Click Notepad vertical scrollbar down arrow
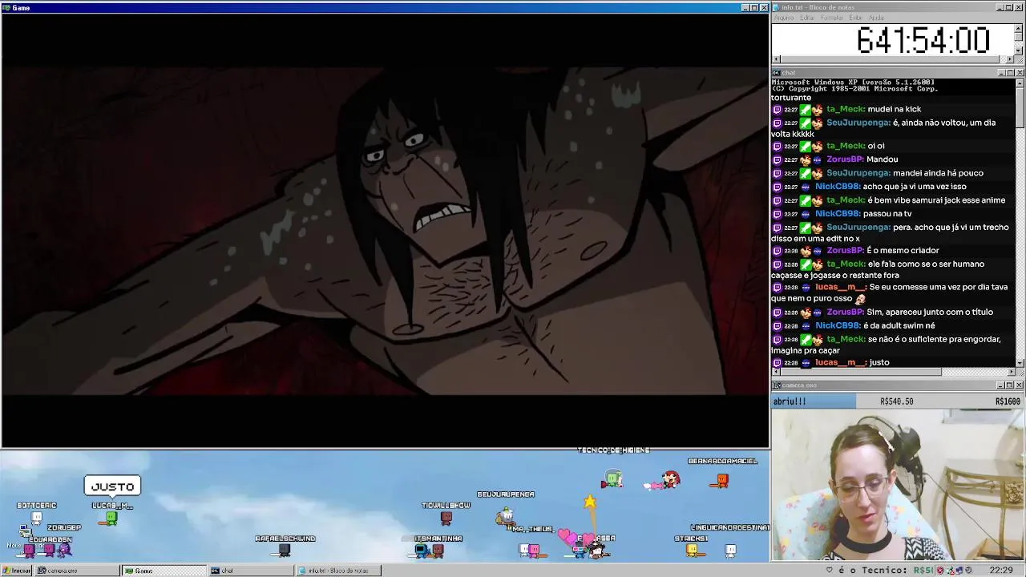The width and height of the screenshot is (1026, 577). (x=1019, y=50)
